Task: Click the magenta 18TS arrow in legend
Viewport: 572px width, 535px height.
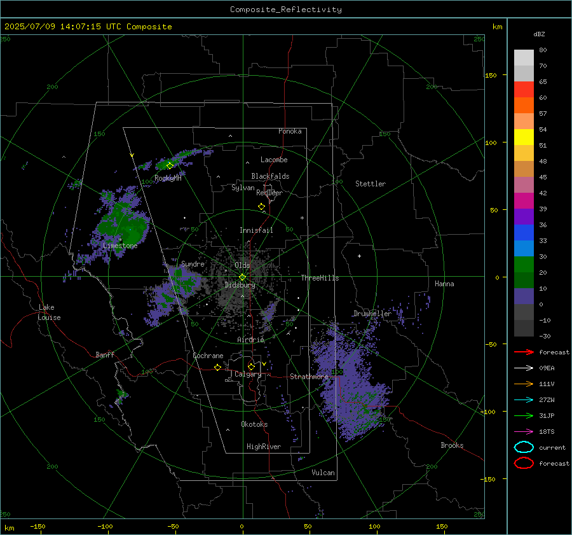Action: coord(524,432)
